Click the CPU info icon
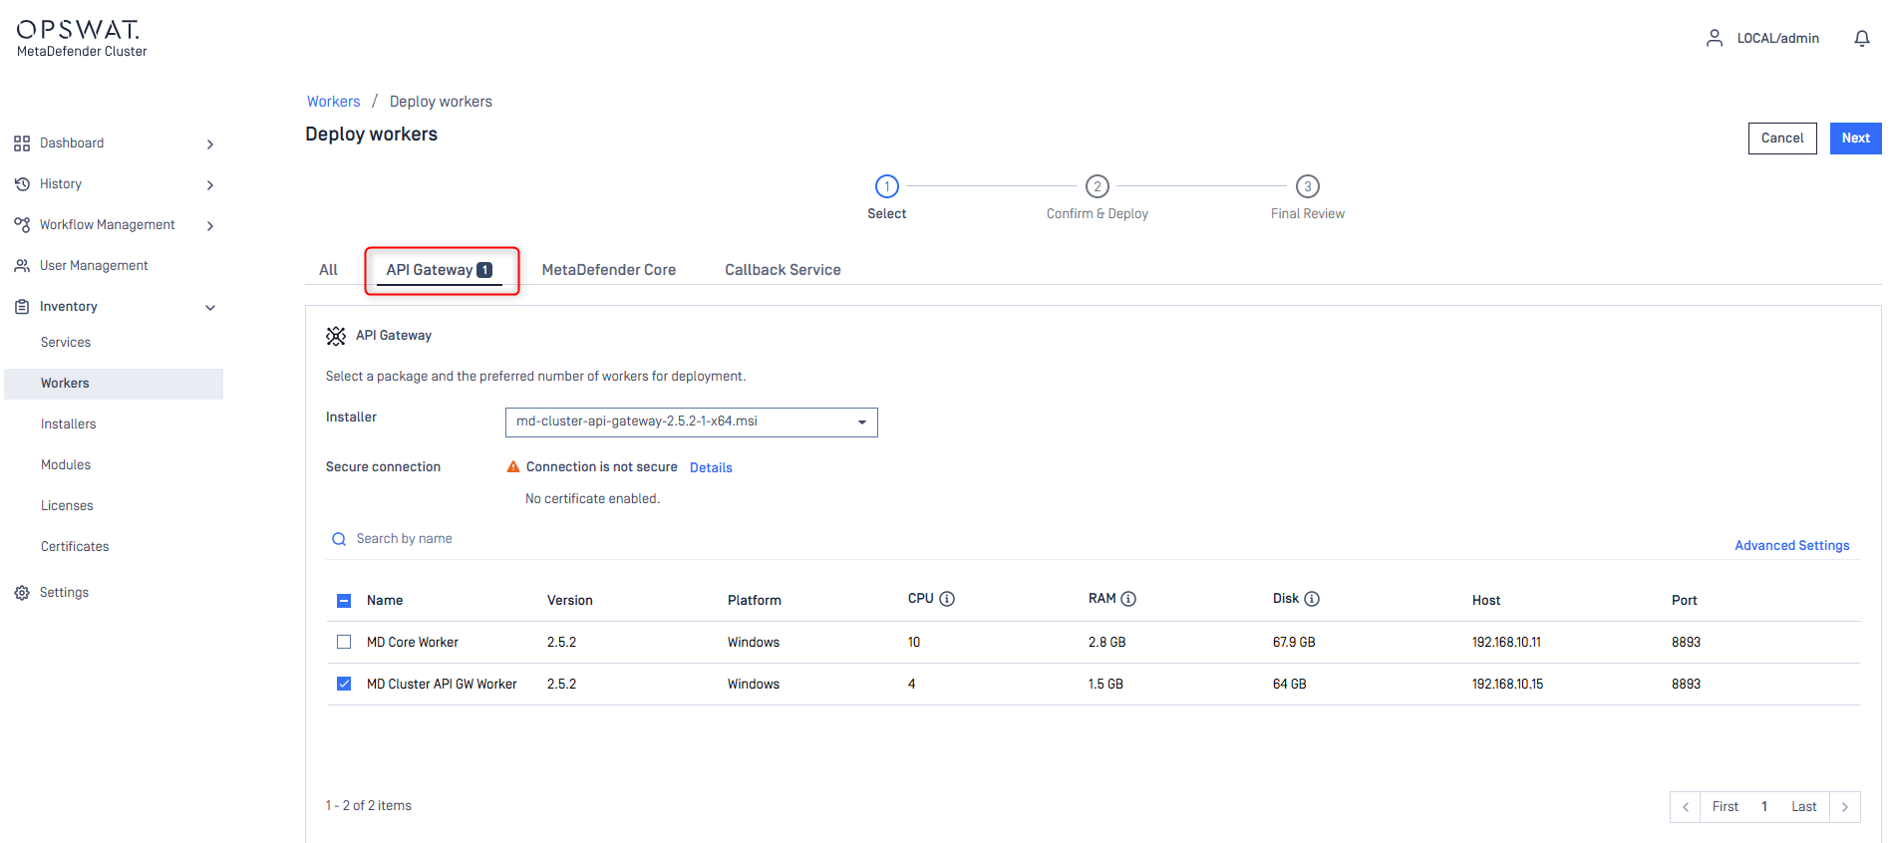 coord(947,599)
